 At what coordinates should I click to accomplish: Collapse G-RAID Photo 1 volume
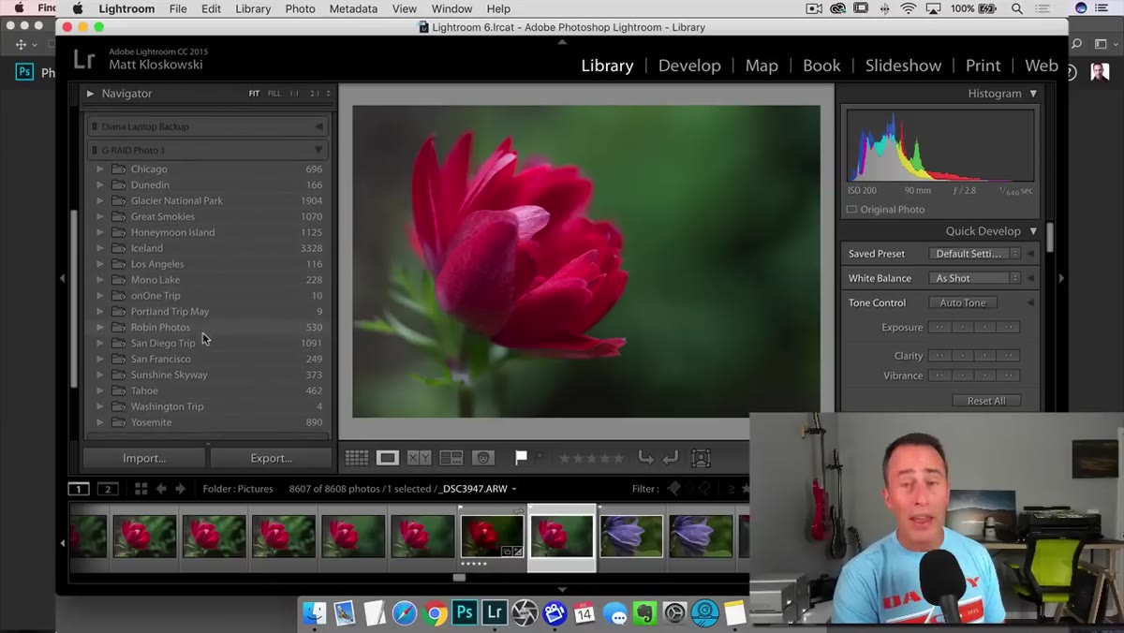pyautogui.click(x=318, y=150)
